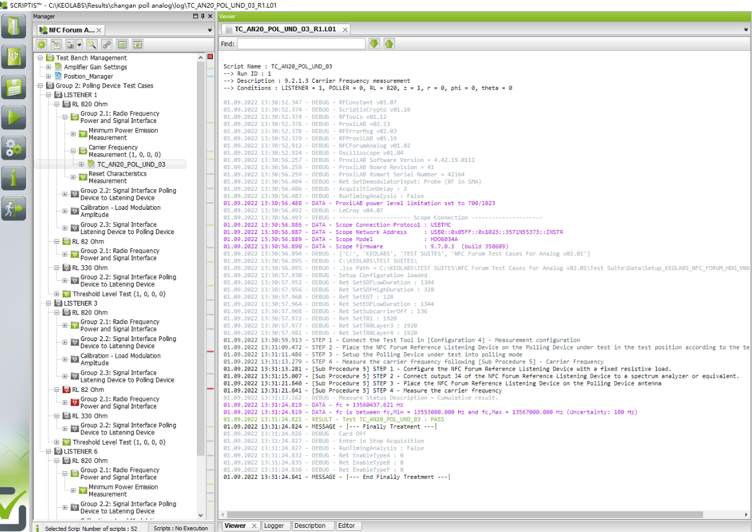Image resolution: width=752 pixels, height=532 pixels.
Task: Toggle the pin on the Manager panel
Action: pos(202,17)
